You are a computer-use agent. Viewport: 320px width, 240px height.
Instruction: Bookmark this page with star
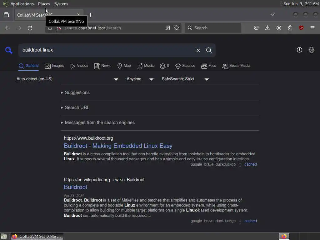click(x=177, y=28)
